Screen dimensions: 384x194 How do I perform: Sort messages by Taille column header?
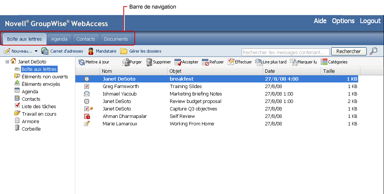pos(341,71)
